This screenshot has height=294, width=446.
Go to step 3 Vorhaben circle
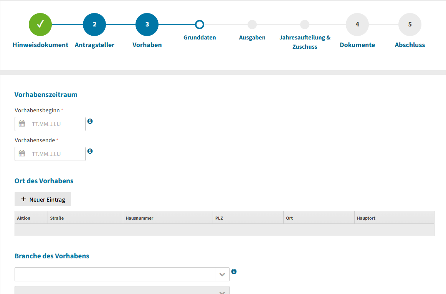pos(147,25)
